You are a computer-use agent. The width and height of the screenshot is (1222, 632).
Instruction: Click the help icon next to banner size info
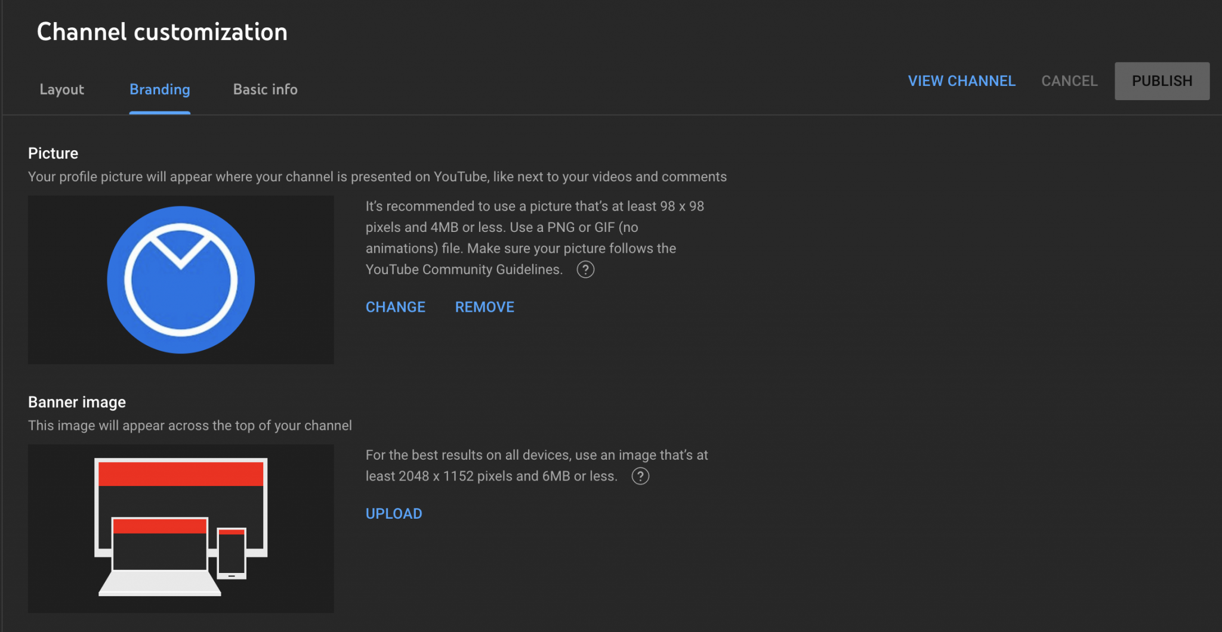tap(640, 476)
